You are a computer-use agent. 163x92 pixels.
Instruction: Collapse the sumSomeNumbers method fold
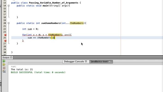(9, 23)
